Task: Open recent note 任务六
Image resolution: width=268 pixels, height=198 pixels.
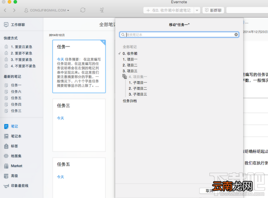Action: 13,91
